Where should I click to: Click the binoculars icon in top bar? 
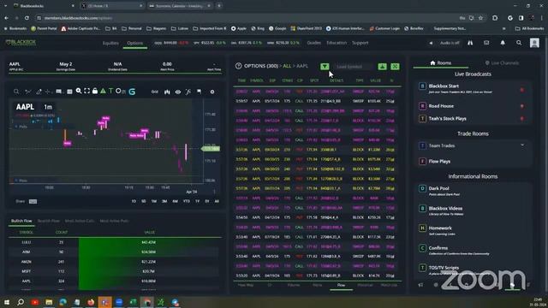coord(470,43)
